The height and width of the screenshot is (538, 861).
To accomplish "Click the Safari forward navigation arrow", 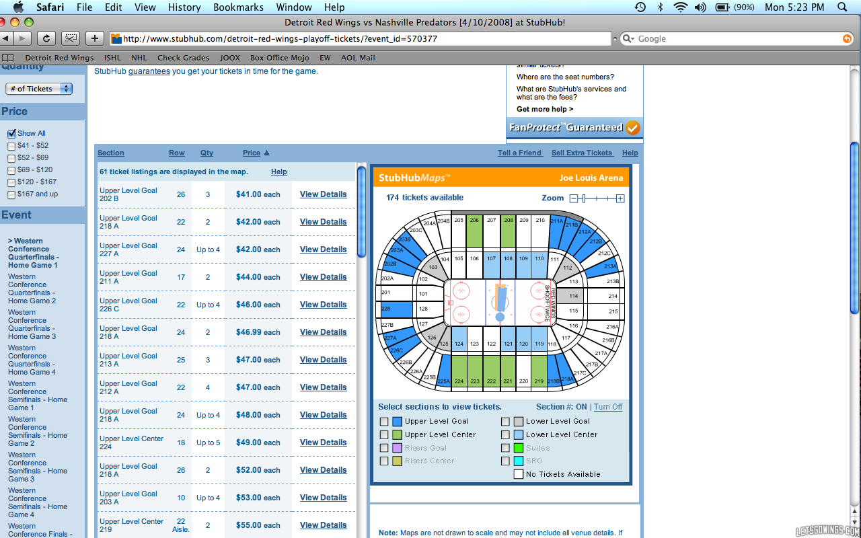I will tap(24, 38).
